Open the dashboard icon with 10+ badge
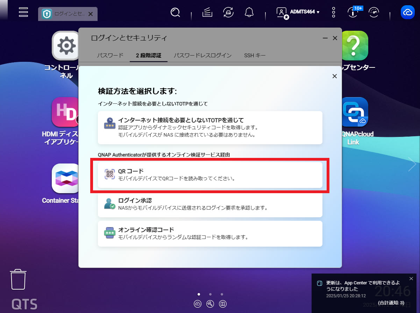 354,12
